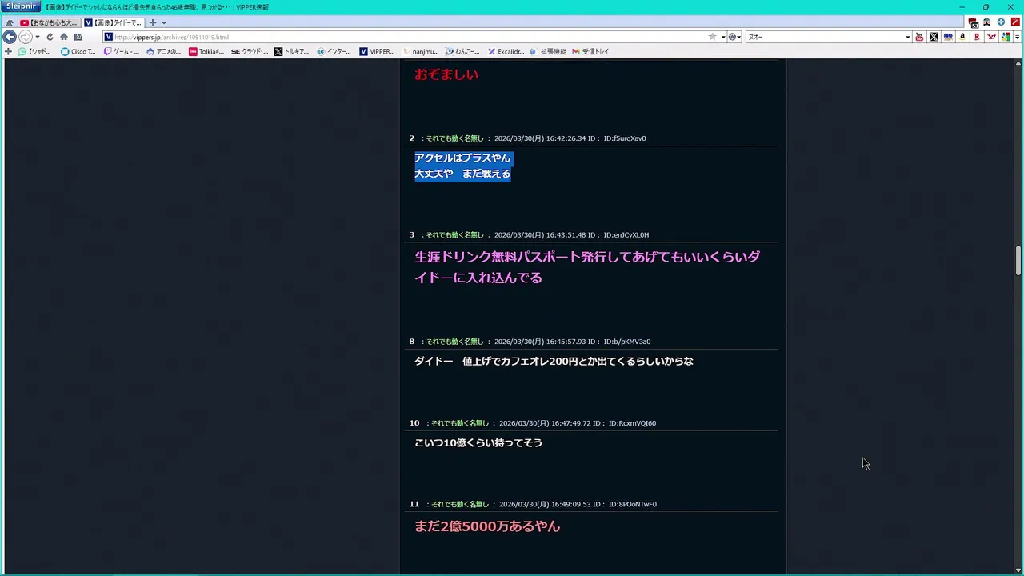Click the Sleipnir menu button

click(21, 6)
